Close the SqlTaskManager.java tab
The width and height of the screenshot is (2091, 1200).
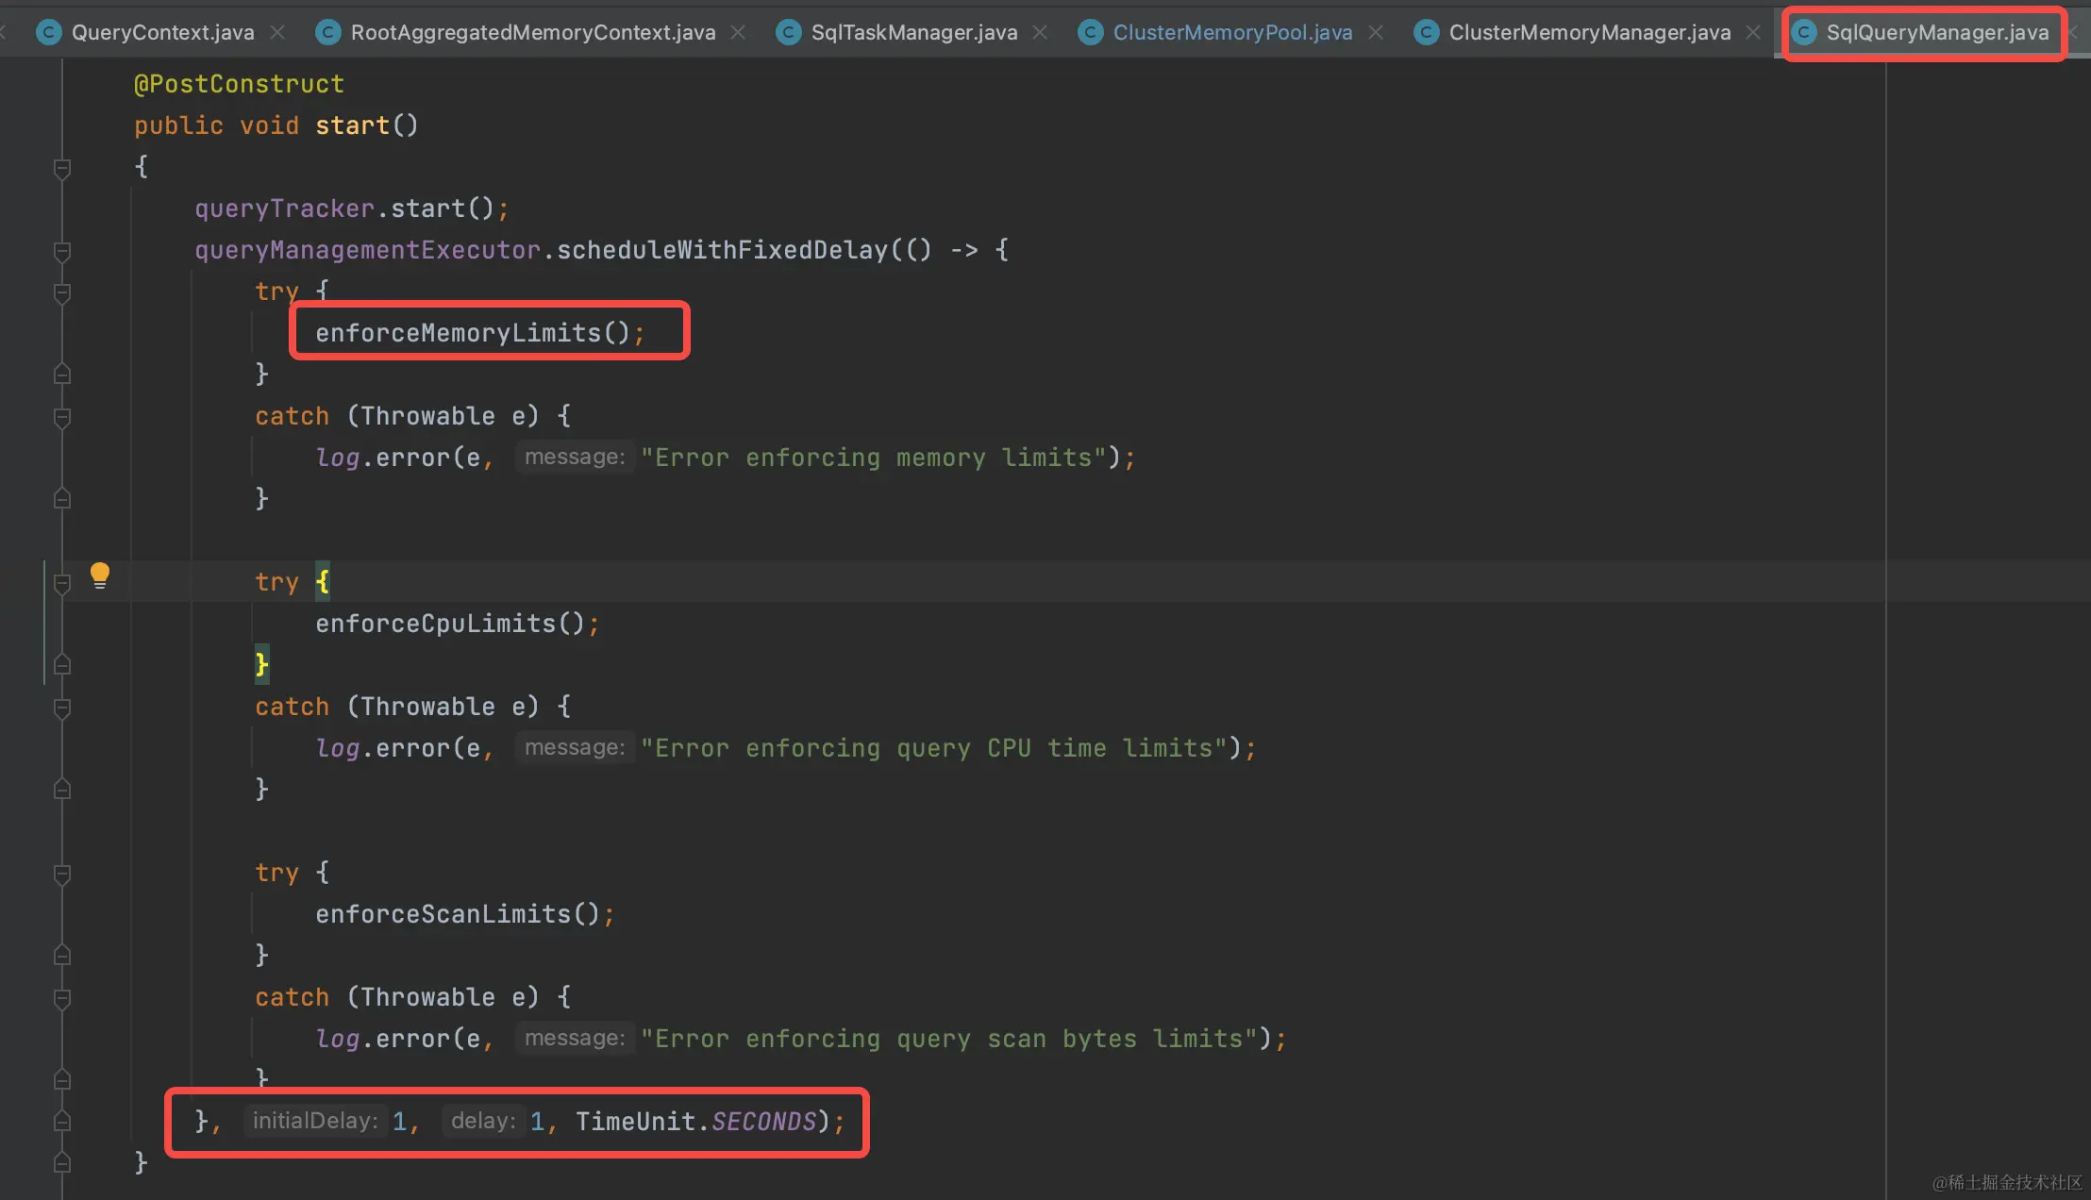click(1040, 33)
